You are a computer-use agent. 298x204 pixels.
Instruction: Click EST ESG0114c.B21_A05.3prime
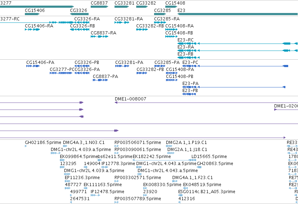[207, 192]
